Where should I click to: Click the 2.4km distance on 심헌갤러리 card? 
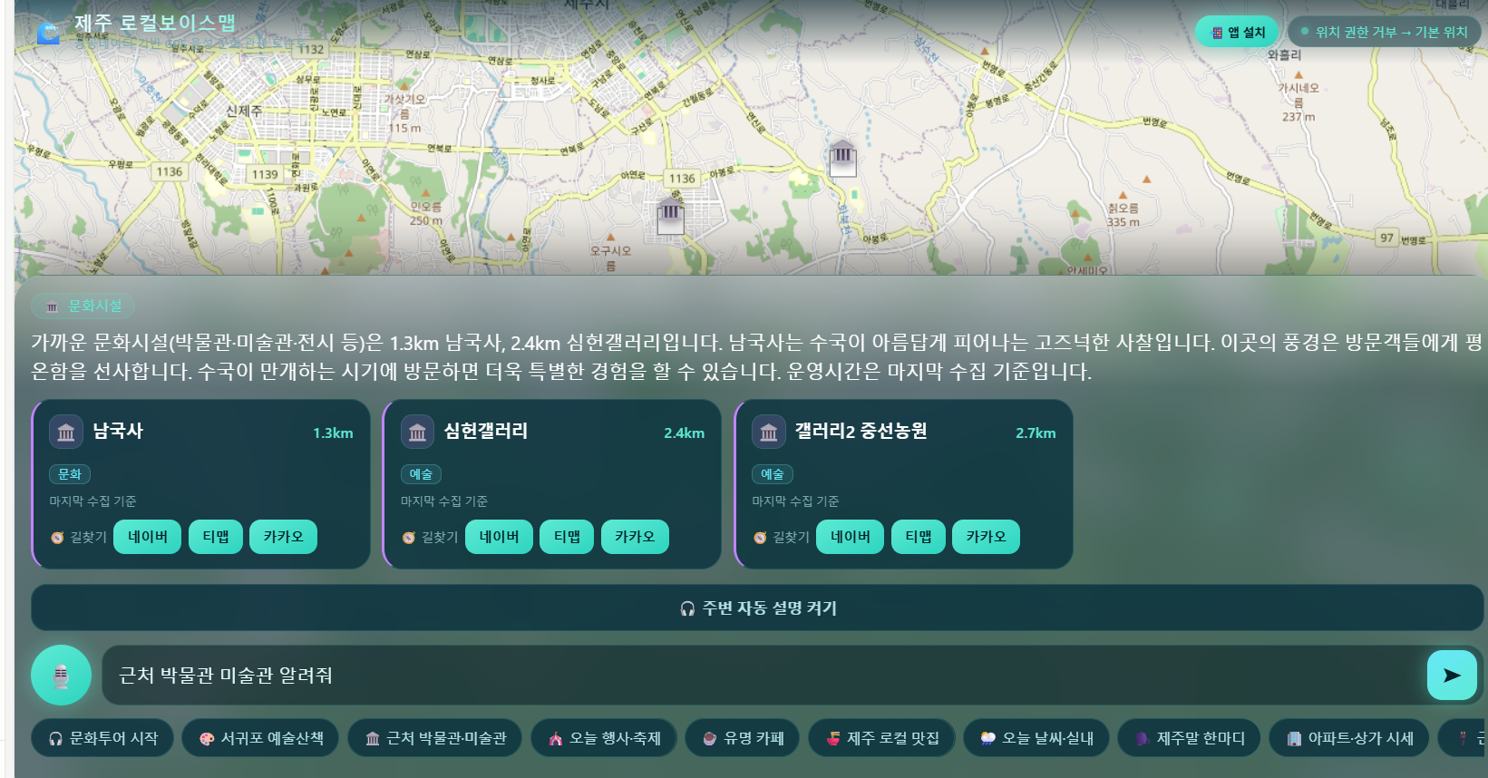coord(684,433)
